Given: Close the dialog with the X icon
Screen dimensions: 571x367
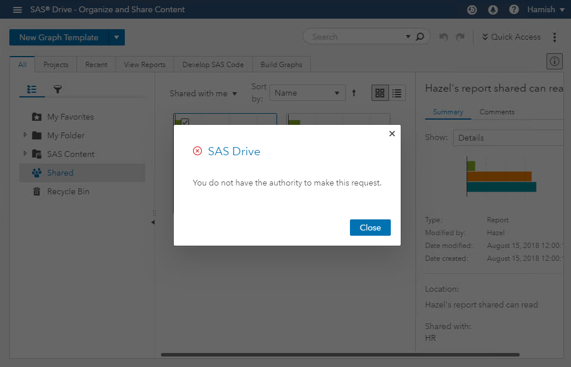Looking at the screenshot, I should click(x=392, y=134).
